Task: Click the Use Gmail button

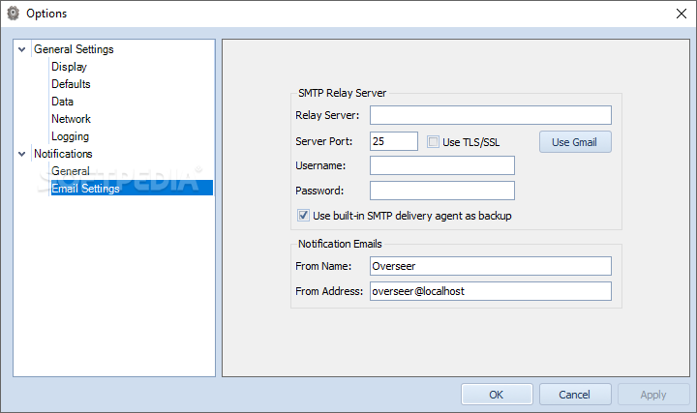Action: pyautogui.click(x=575, y=142)
